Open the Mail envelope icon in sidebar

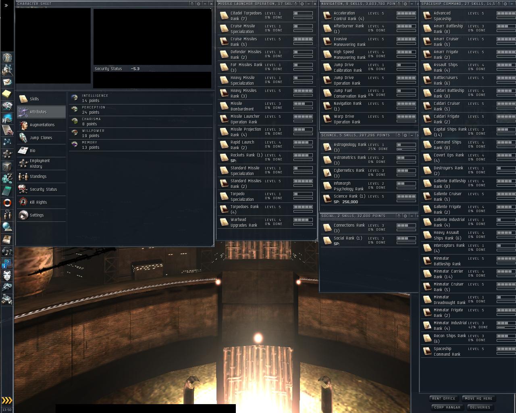(7, 82)
